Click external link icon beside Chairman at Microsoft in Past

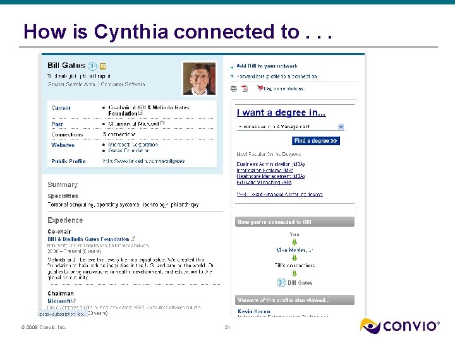pyautogui.click(x=162, y=123)
